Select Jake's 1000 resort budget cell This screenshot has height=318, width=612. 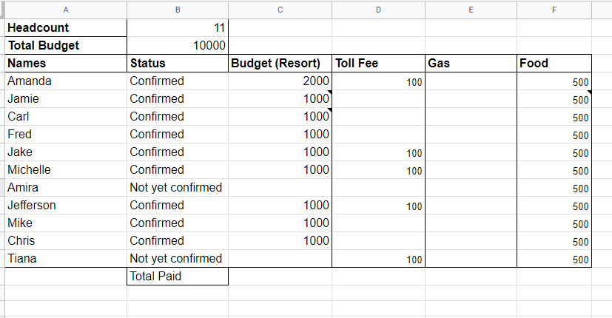pos(280,152)
